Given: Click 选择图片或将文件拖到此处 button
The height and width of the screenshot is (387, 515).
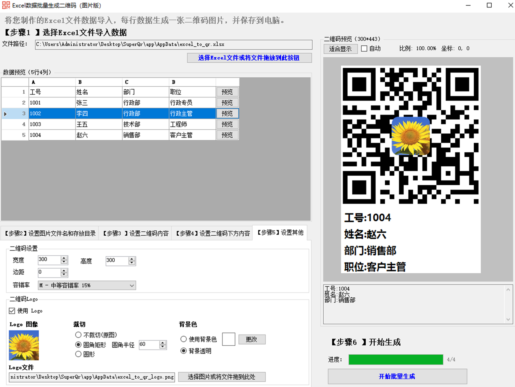Looking at the screenshot, I should tap(222, 377).
